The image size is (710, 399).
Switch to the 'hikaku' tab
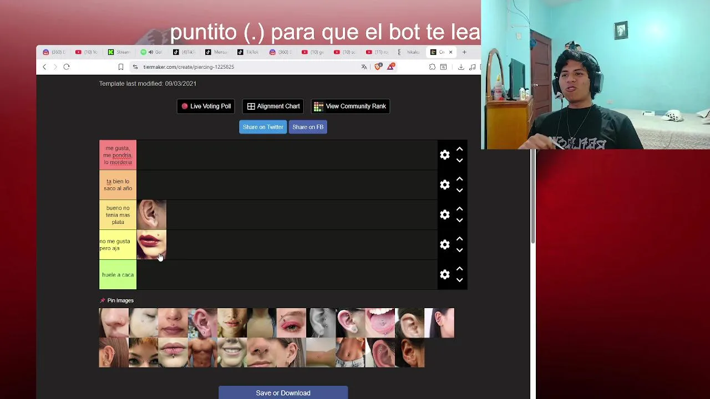(409, 52)
